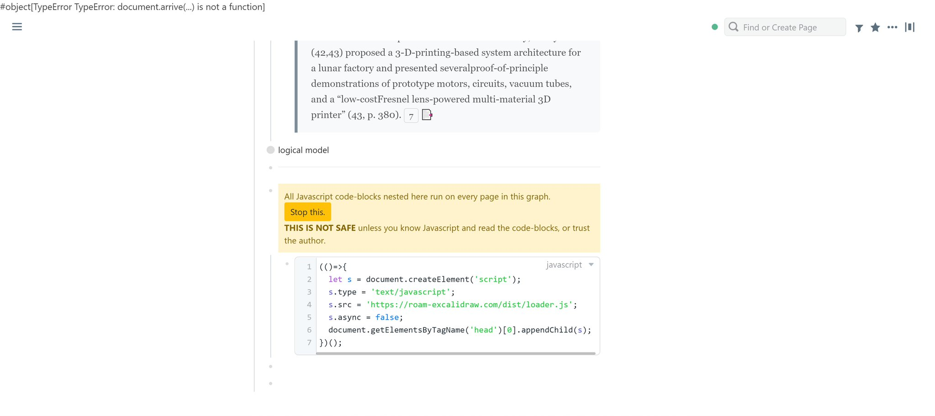935x416 pixels.
Task: Click the code block's horizontal scrollbar
Action: [457, 353]
